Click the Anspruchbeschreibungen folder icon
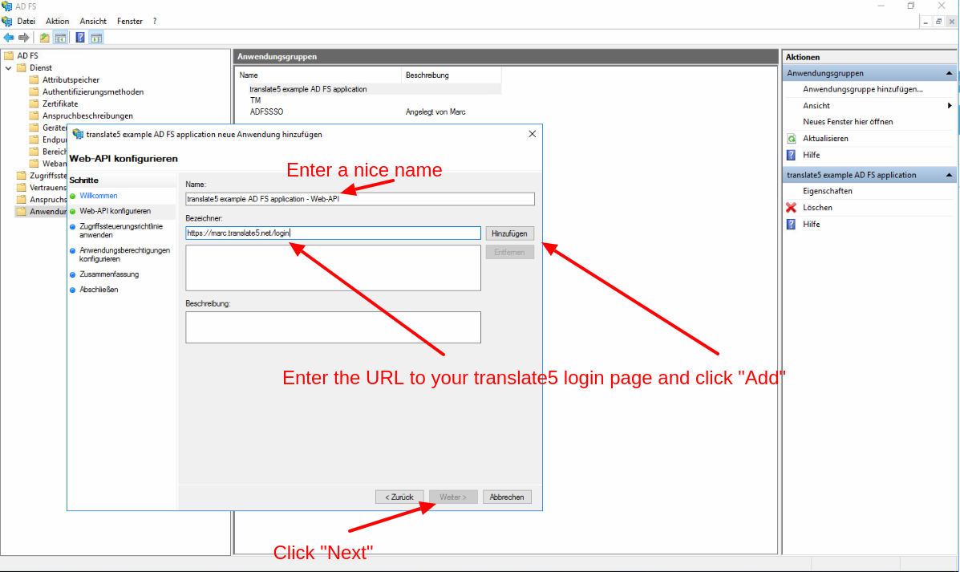This screenshot has height=572, width=960. 34,116
